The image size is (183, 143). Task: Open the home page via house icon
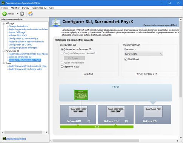click(31, 14)
